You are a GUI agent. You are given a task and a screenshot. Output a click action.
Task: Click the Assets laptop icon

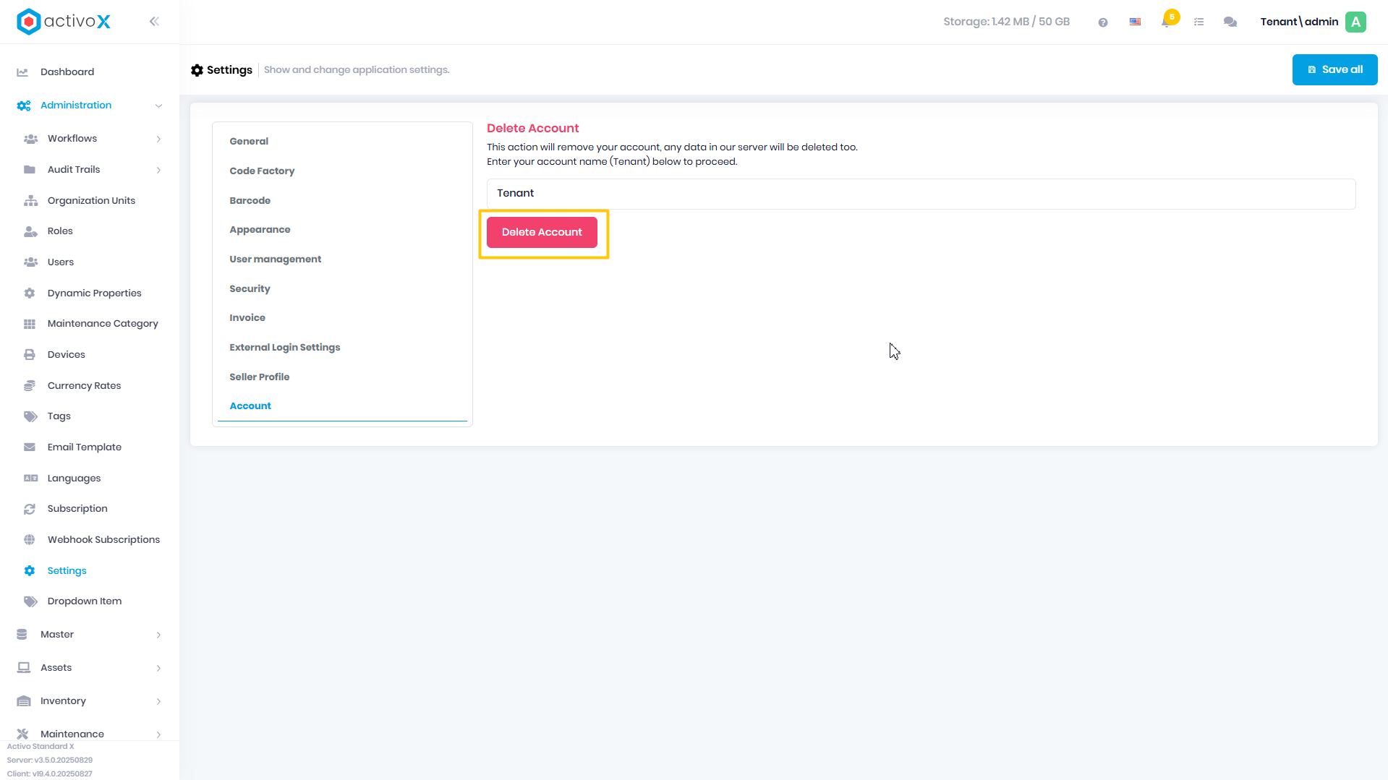pyautogui.click(x=24, y=668)
